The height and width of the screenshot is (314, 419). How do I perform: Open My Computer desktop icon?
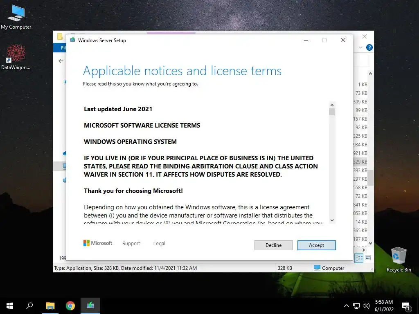coord(16,17)
